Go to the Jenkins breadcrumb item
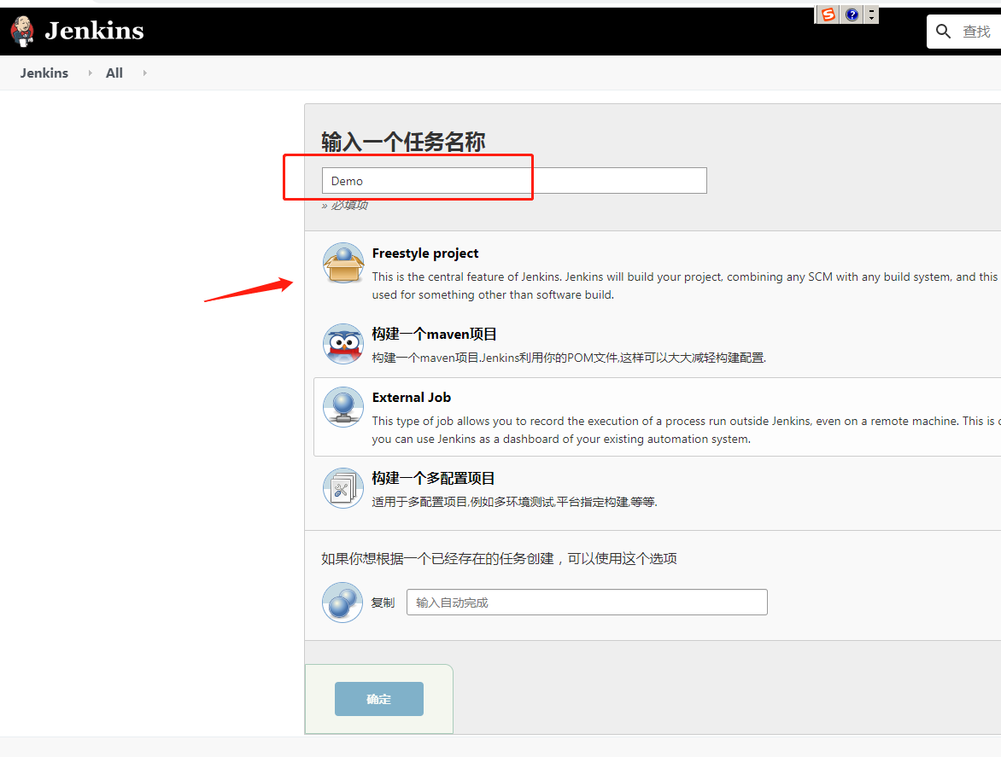The height and width of the screenshot is (757, 1001). coord(44,73)
